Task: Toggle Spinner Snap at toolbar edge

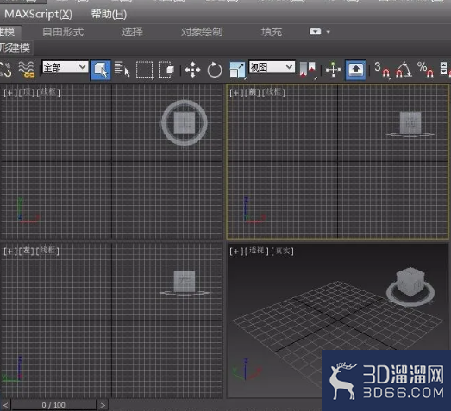Action: pos(445,69)
